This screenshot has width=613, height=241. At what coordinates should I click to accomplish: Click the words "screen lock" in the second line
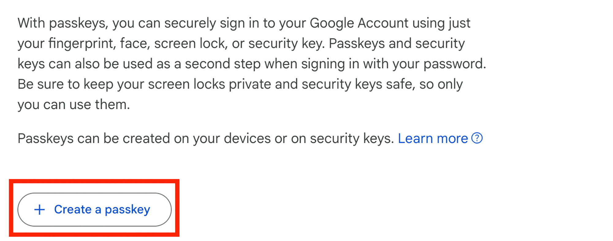[190, 43]
